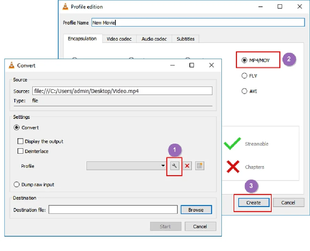Click into the Destination file text field
This screenshot has width=310, height=251.
pyautogui.click(x=113, y=210)
